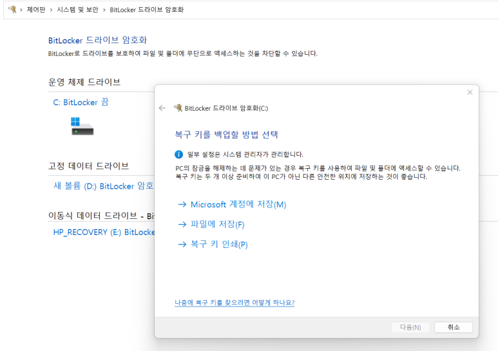Image resolution: width=498 pixels, height=351 pixels.
Task: Click the BitLocker key icon in address bar
Action: (12, 9)
